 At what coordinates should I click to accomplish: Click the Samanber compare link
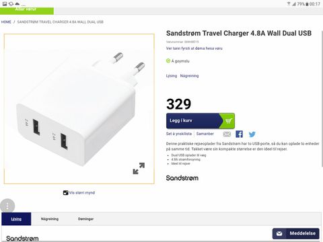(205, 134)
